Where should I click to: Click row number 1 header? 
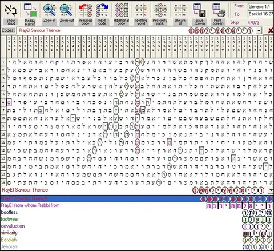[x=3, y=62]
